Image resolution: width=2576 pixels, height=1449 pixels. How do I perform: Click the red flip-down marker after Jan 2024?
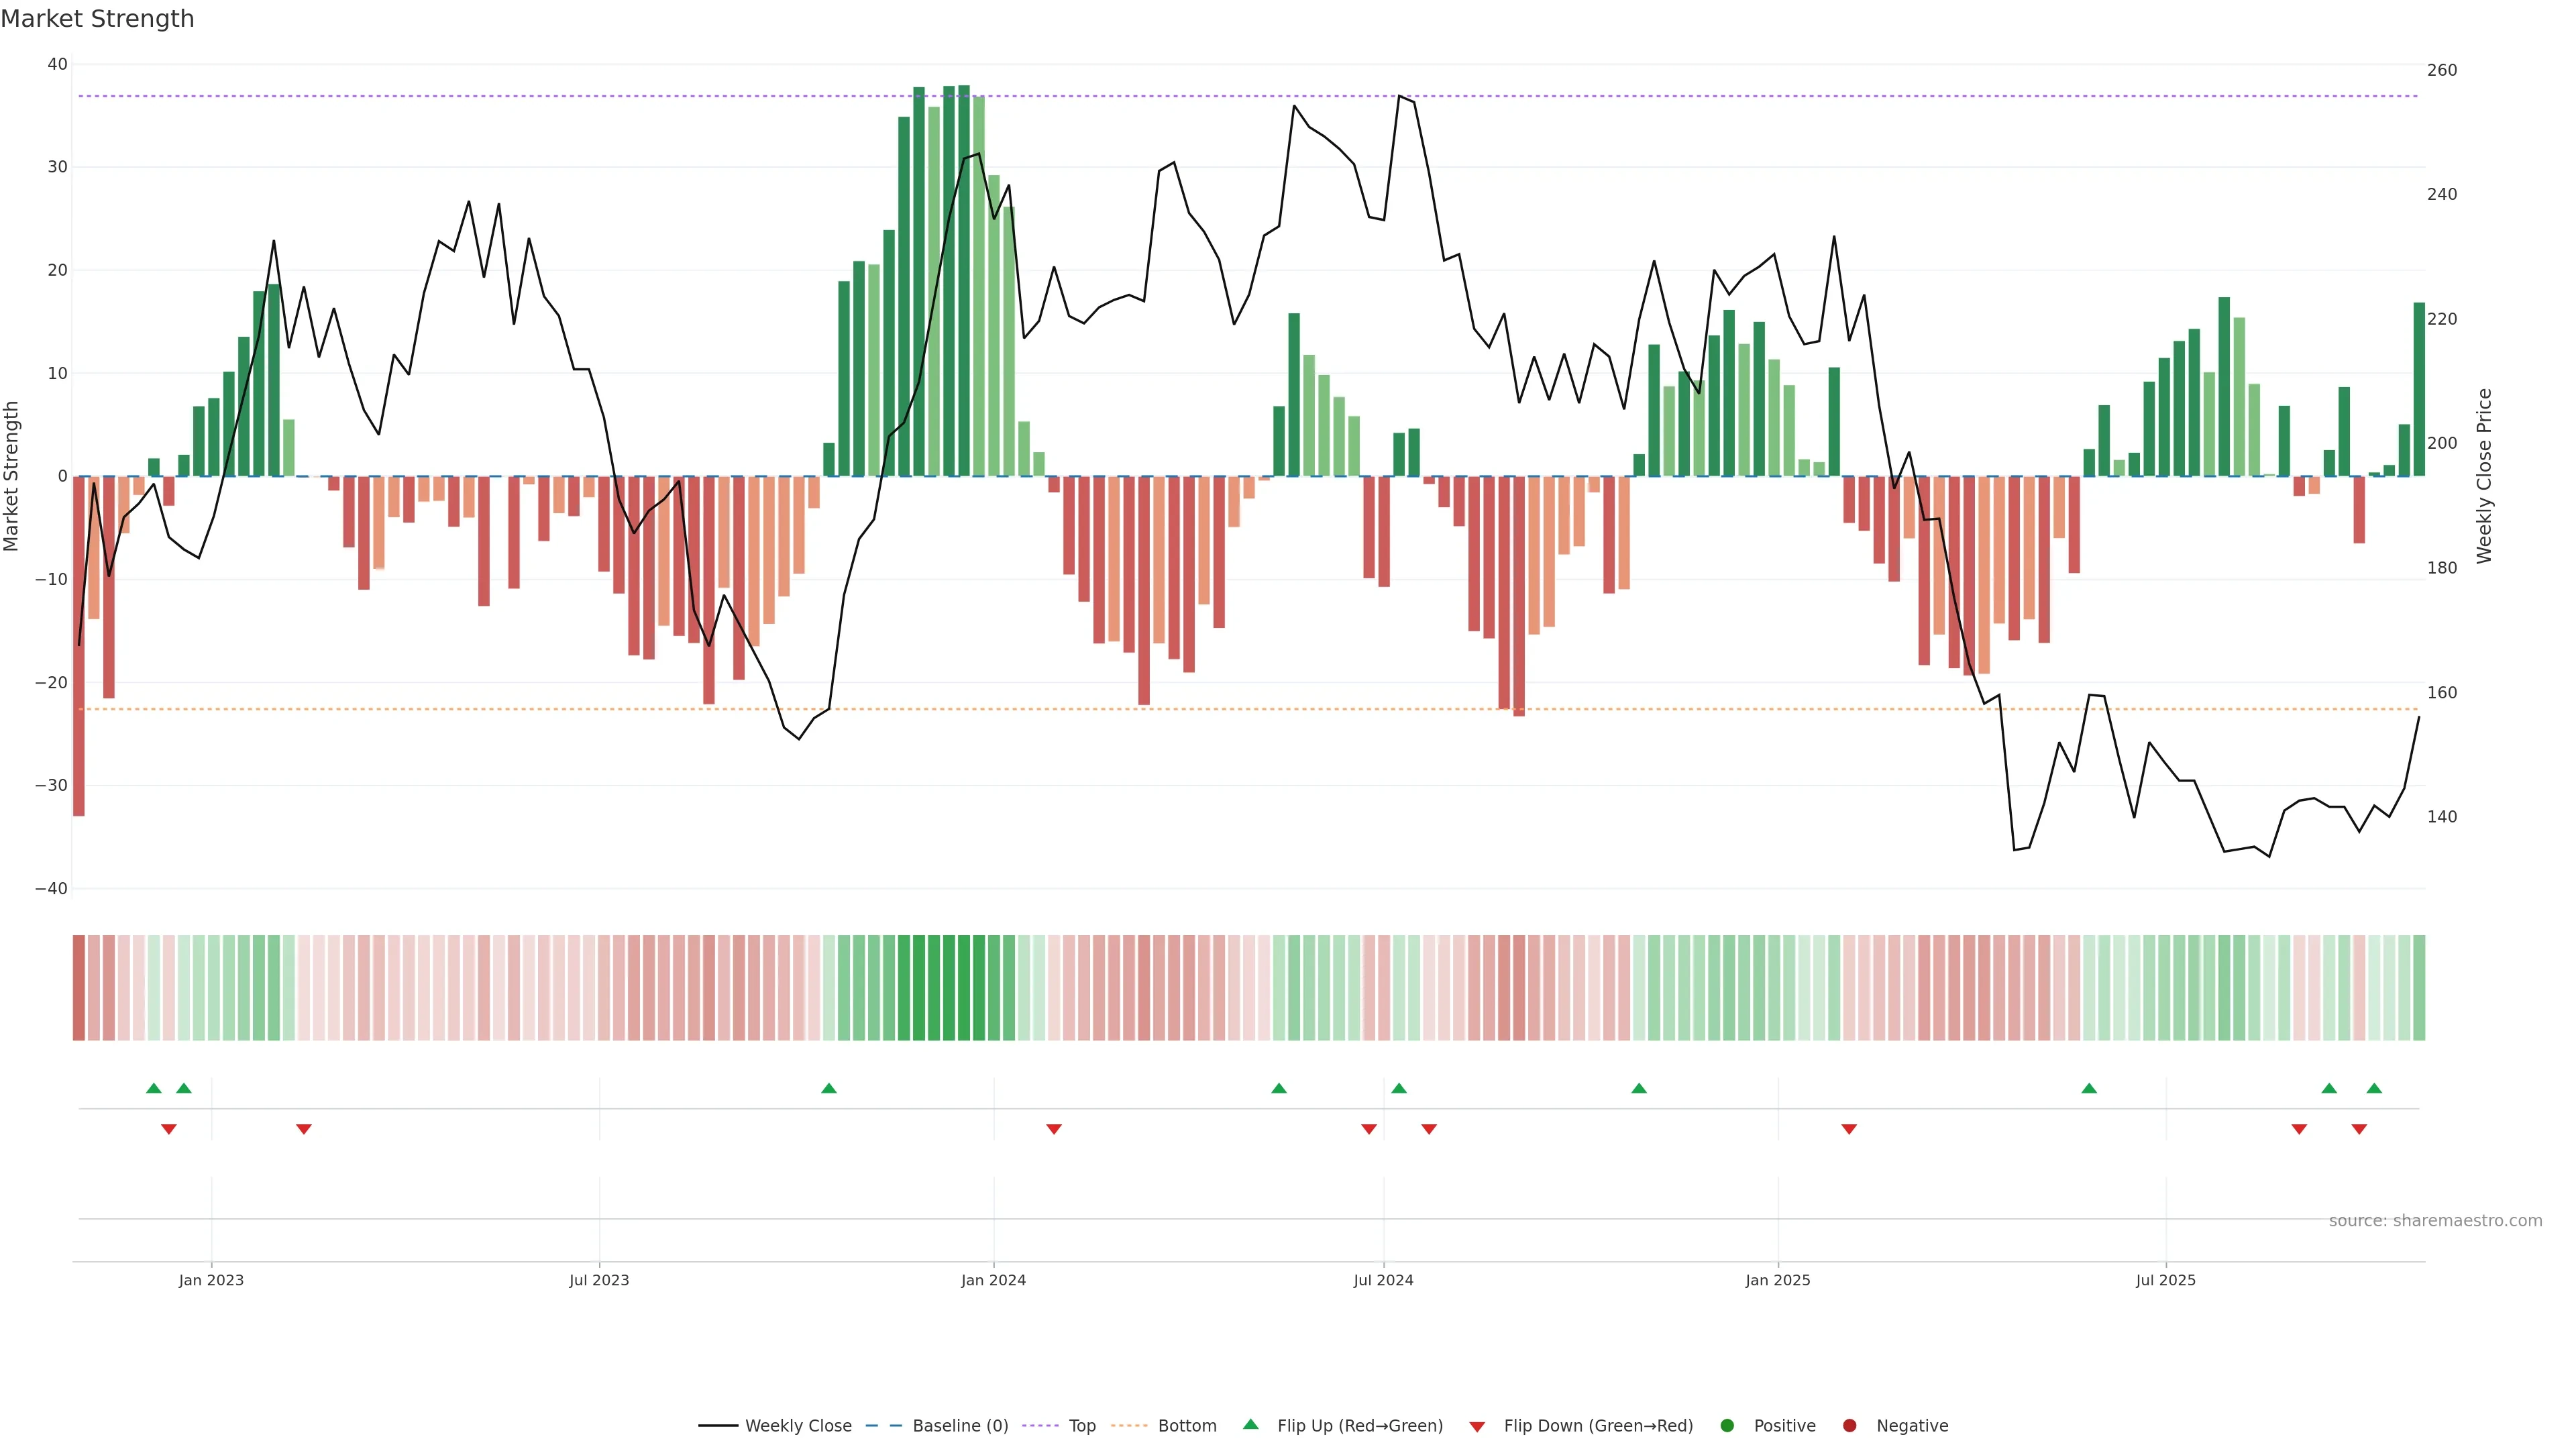(x=1054, y=1129)
